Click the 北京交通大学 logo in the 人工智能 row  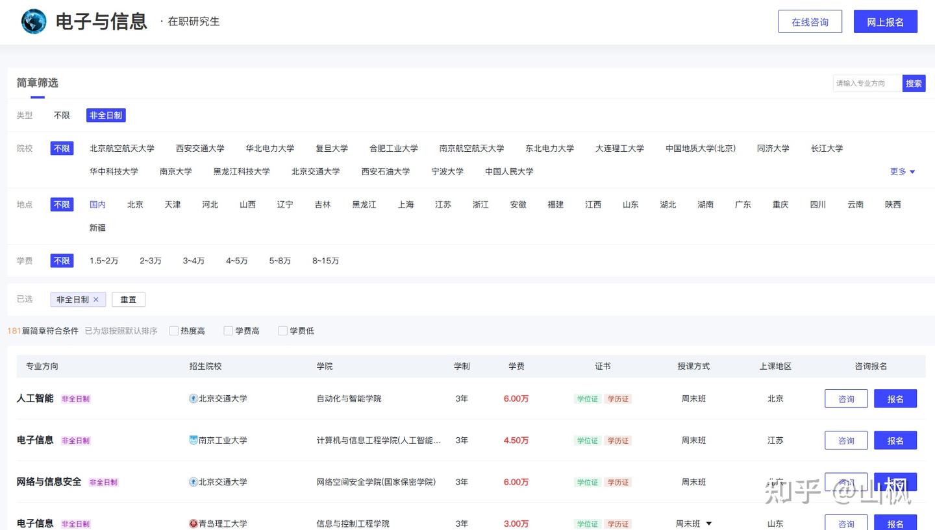(193, 399)
